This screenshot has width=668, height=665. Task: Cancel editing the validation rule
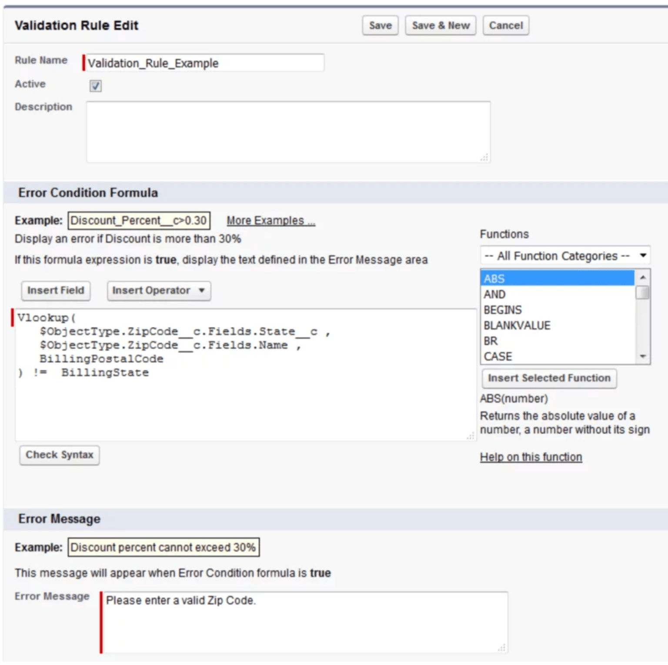tap(505, 25)
